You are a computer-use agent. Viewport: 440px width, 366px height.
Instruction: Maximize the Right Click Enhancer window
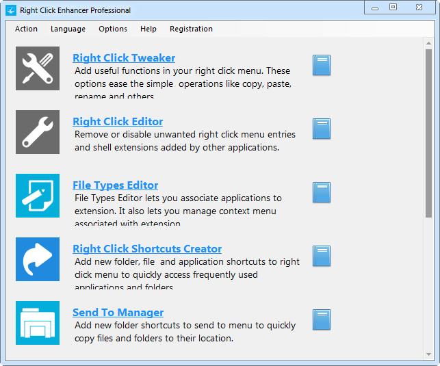coord(393,7)
